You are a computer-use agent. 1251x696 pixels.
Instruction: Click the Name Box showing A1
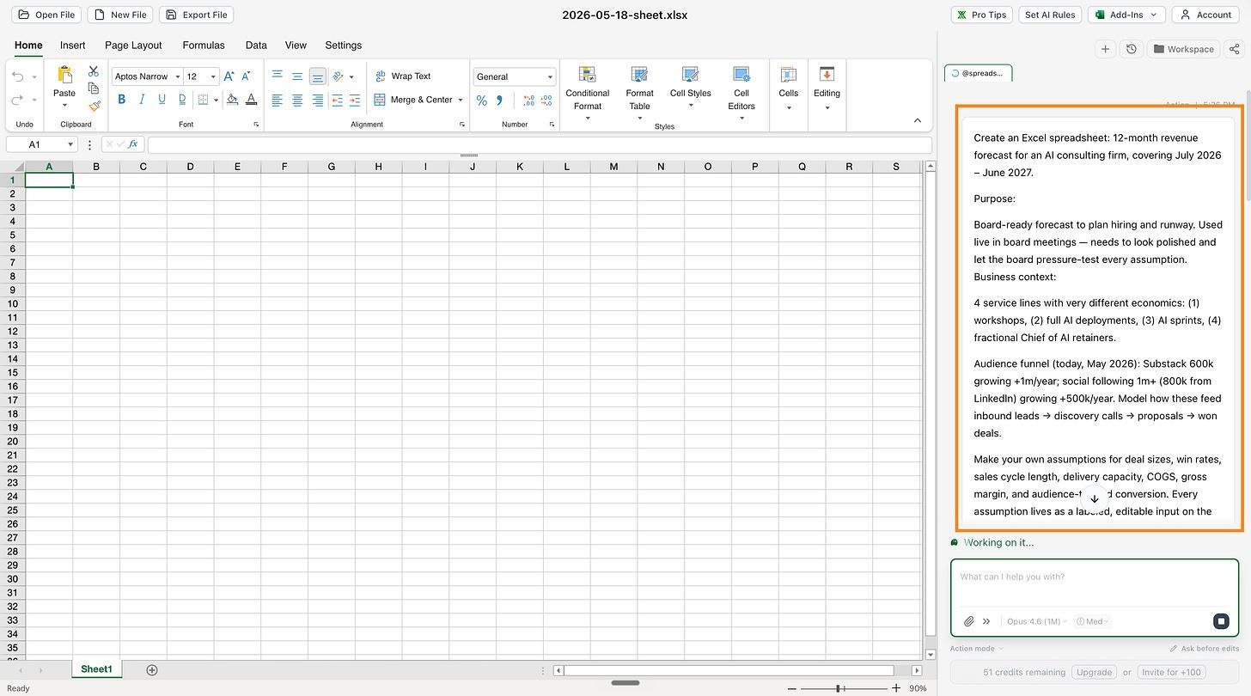click(42, 144)
